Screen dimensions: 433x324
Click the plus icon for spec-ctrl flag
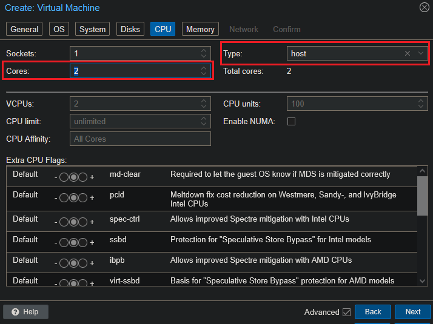click(x=92, y=222)
